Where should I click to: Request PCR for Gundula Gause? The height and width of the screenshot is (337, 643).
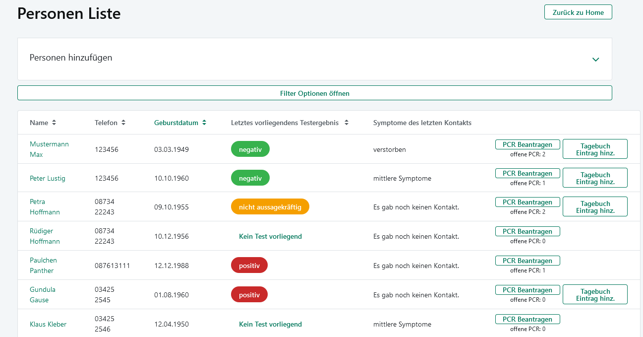click(527, 290)
